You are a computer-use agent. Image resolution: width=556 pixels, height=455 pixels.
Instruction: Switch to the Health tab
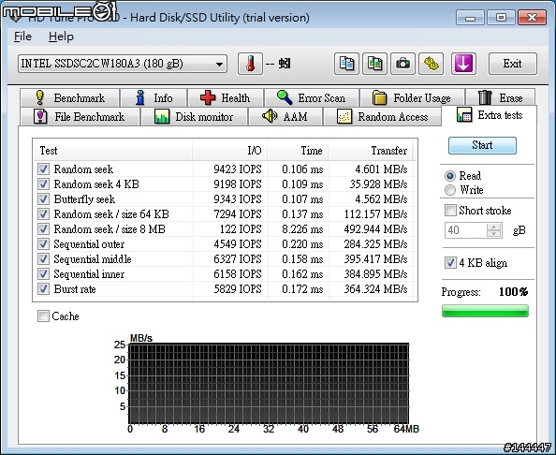click(226, 97)
